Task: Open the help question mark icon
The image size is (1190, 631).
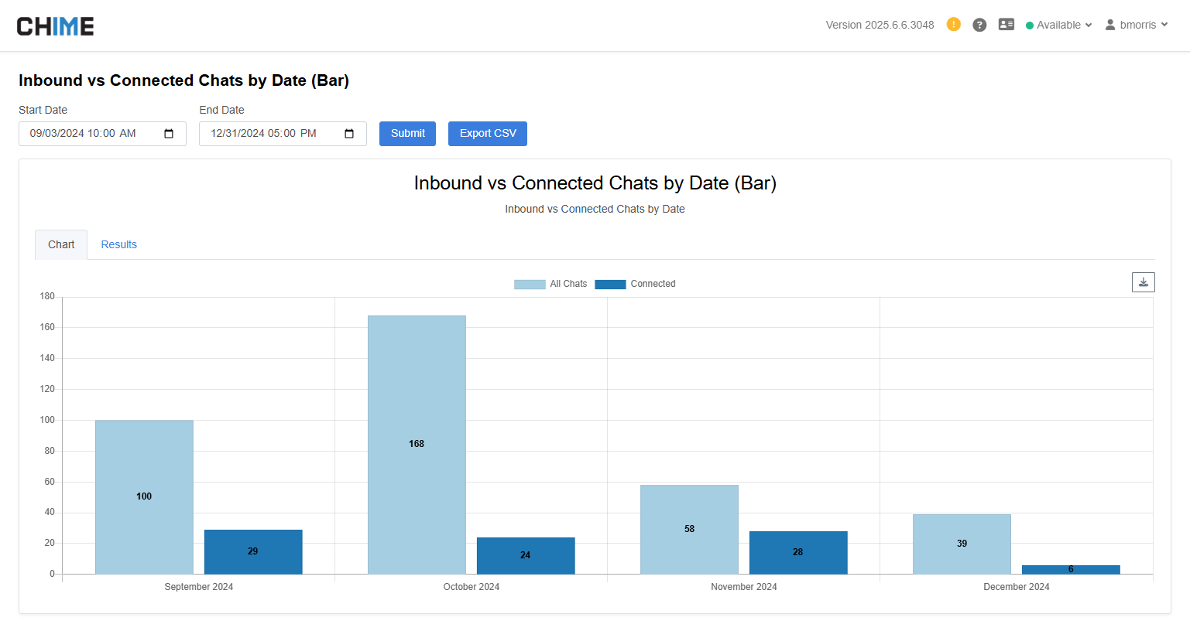Action: (979, 25)
